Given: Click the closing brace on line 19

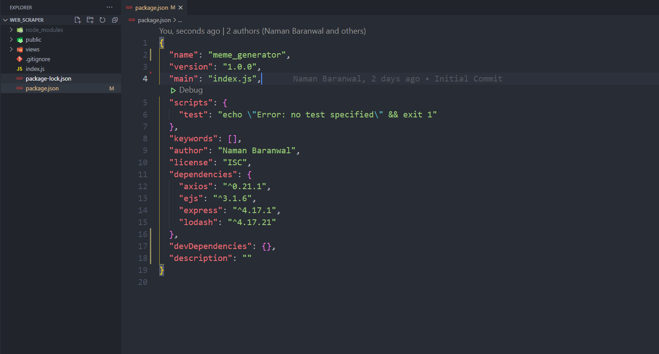Looking at the screenshot, I should [x=162, y=270].
